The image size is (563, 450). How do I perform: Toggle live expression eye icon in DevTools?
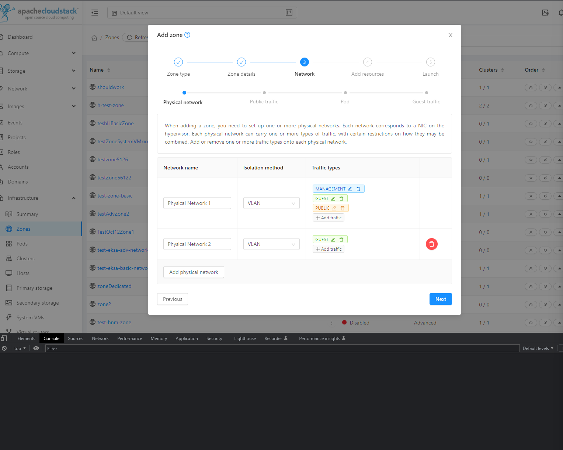click(x=36, y=348)
